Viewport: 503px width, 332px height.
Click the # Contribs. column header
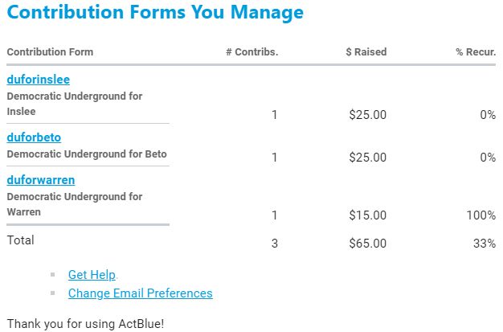(251, 52)
